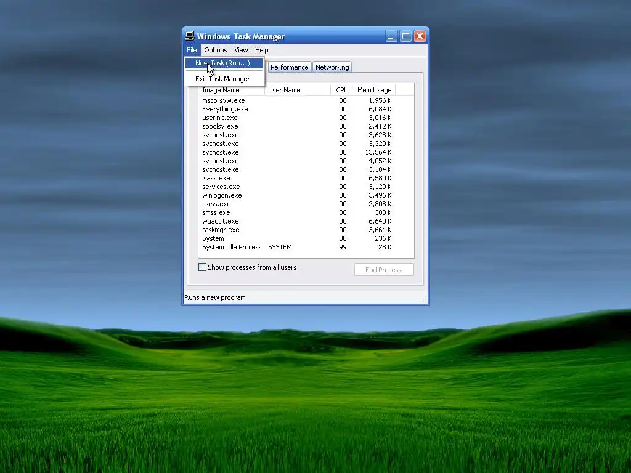Switch to the Networking tab
Viewport: 631px width, 473px height.
332,67
